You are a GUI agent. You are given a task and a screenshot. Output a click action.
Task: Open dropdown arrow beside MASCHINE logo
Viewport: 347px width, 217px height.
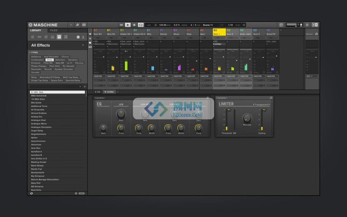click(x=71, y=25)
